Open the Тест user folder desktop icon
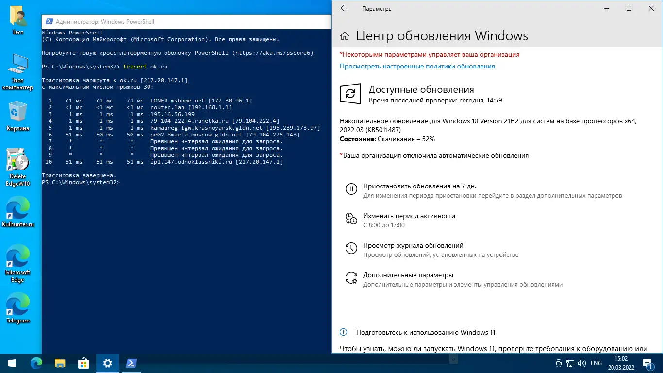Screen dimensions: 663x373 coord(18,20)
